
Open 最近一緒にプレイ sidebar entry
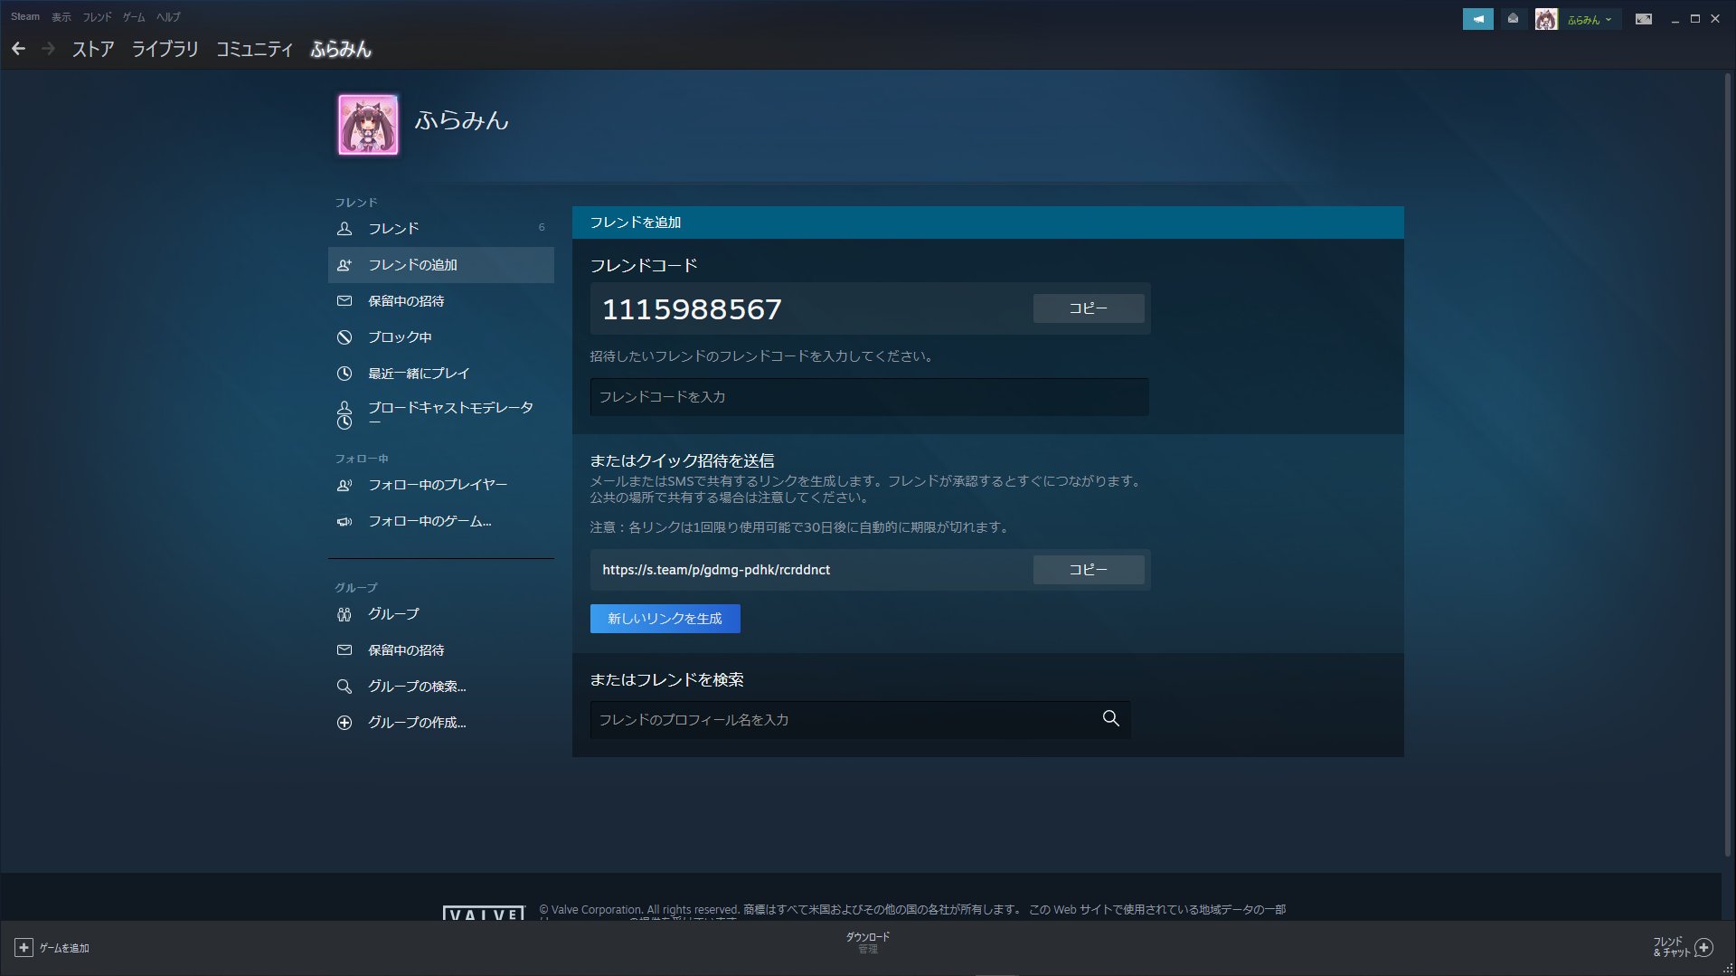coord(441,374)
